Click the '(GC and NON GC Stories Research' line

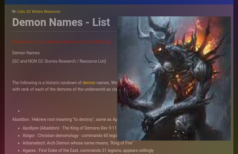[59, 61]
